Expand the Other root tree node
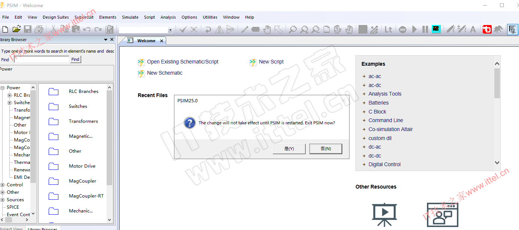Image resolution: width=519 pixels, height=230 pixels. [x=2, y=192]
